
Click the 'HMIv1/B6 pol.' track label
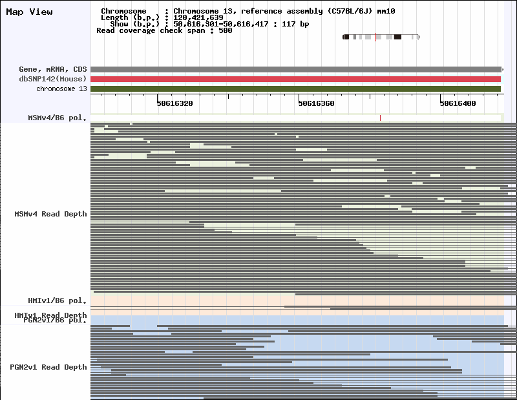point(58,300)
